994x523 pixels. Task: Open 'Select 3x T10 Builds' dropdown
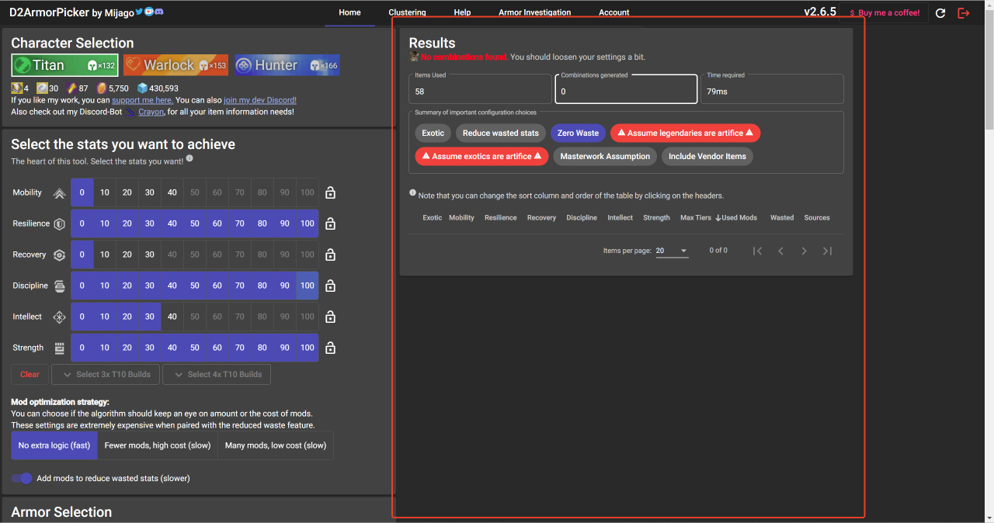click(106, 374)
